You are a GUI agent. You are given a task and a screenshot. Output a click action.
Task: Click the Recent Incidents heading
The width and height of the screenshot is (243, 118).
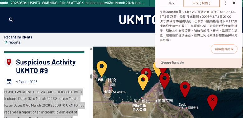tap(18, 37)
